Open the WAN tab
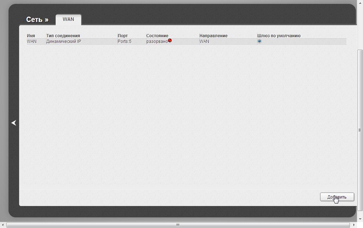This screenshot has width=363, height=228. pos(68,20)
